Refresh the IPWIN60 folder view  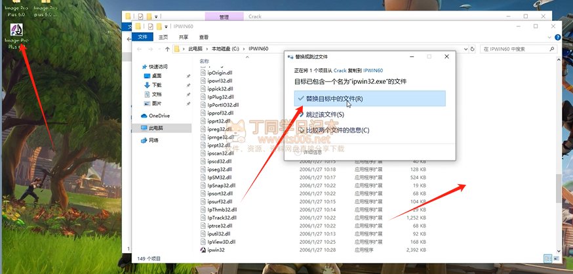(473, 49)
